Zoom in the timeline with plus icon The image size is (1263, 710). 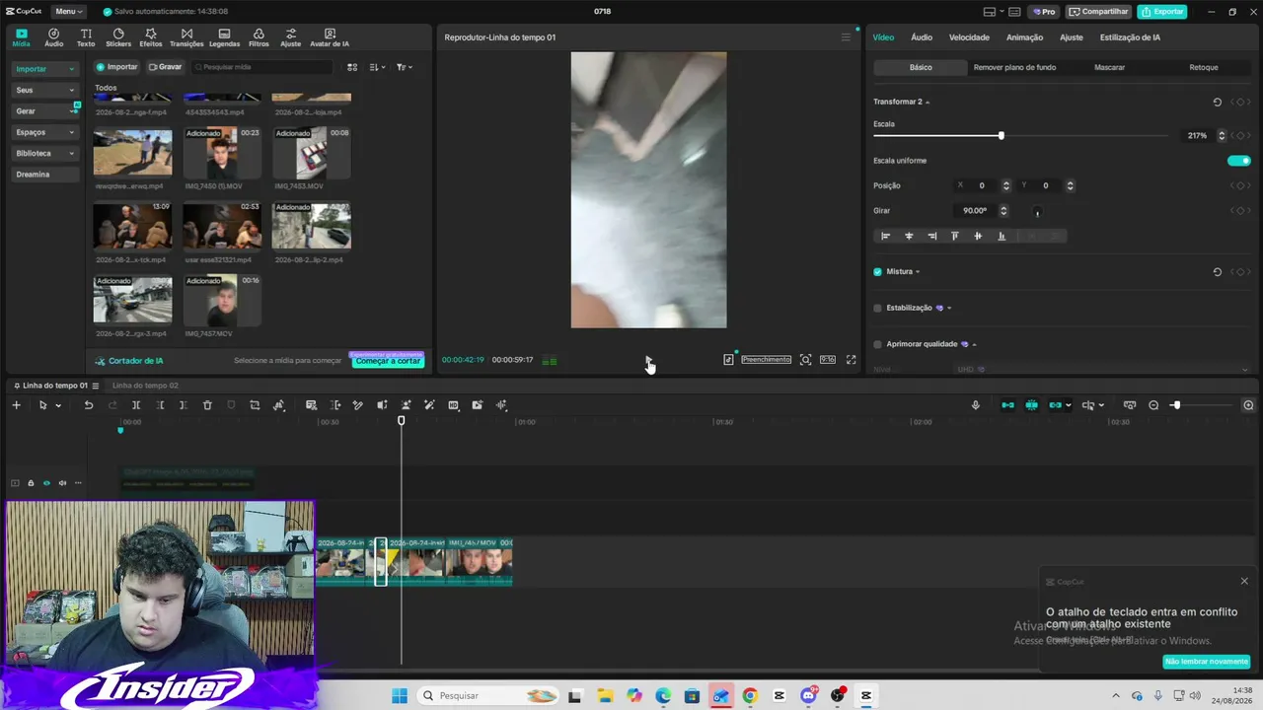point(1248,405)
